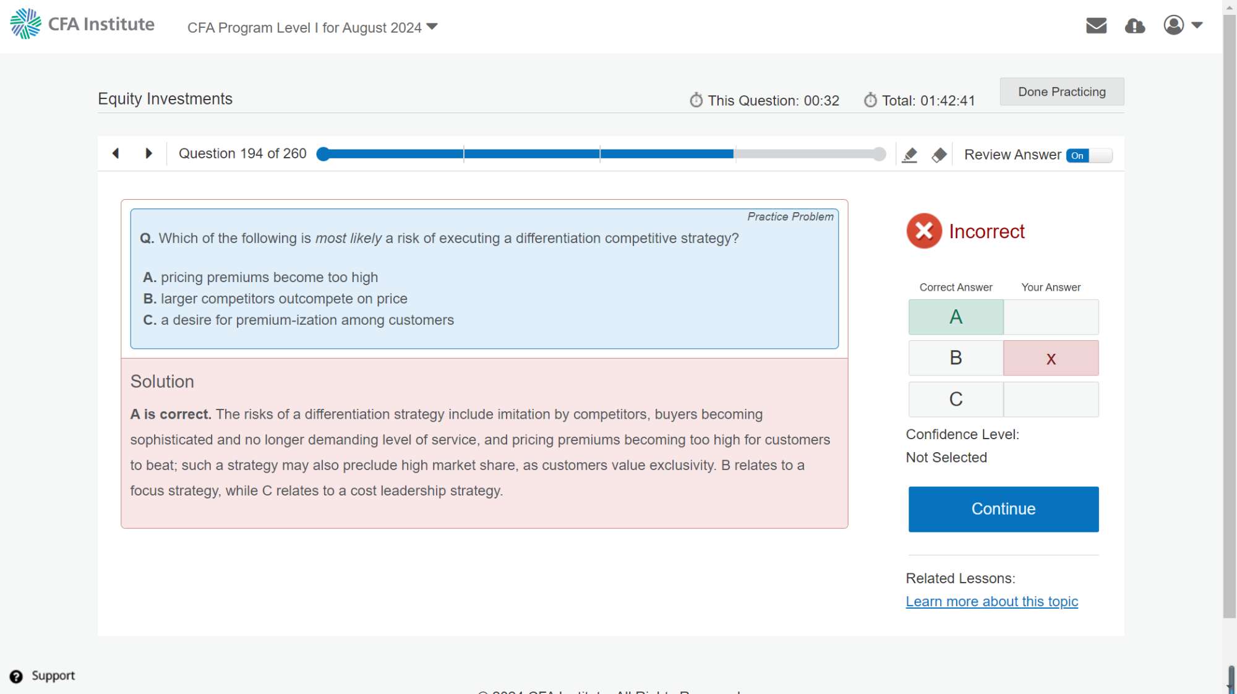This screenshot has width=1237, height=694.
Task: Toggle Review Answer switch off
Action: point(1089,155)
